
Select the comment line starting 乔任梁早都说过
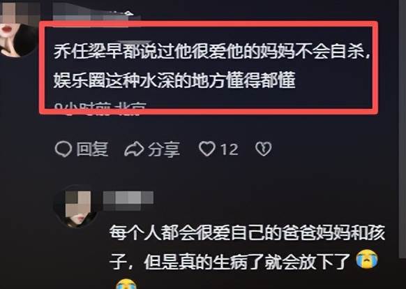pyautogui.click(x=212, y=52)
